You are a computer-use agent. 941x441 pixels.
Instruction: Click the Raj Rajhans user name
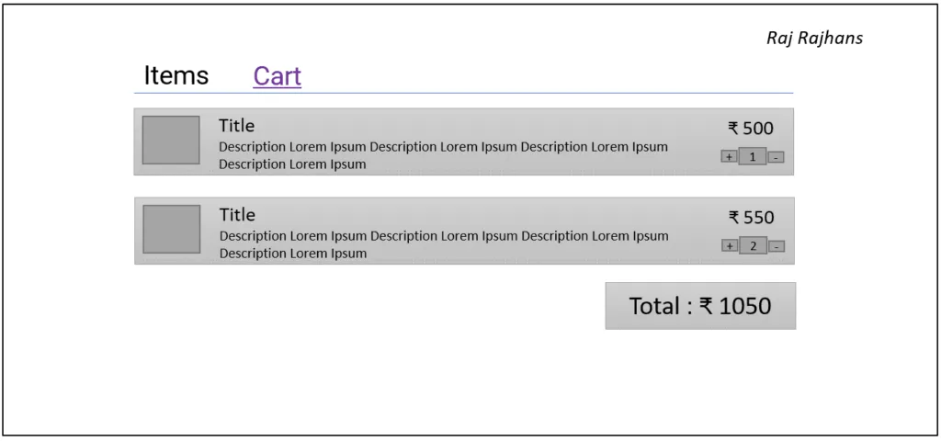pos(814,39)
